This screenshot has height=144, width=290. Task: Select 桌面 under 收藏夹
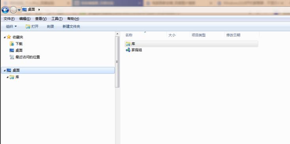(19, 50)
